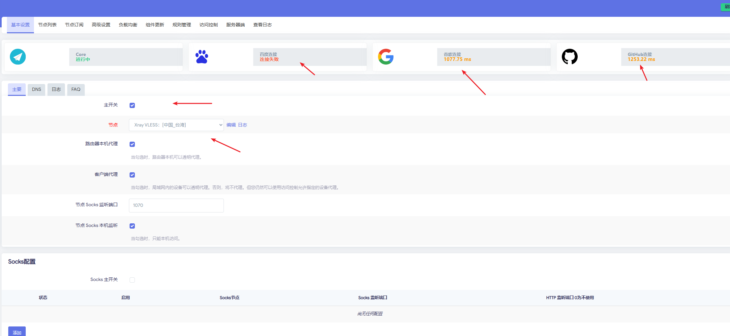
Task: Click the 百度连接 status box
Action: pyautogui.click(x=310, y=57)
